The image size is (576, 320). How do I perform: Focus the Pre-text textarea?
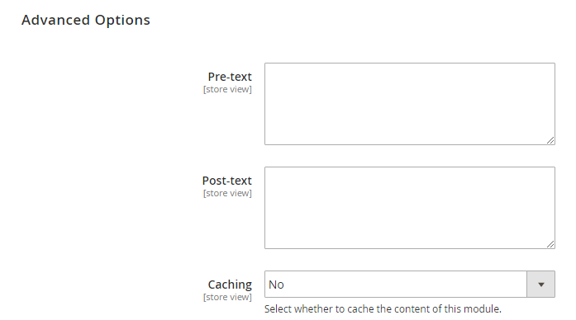(x=410, y=104)
